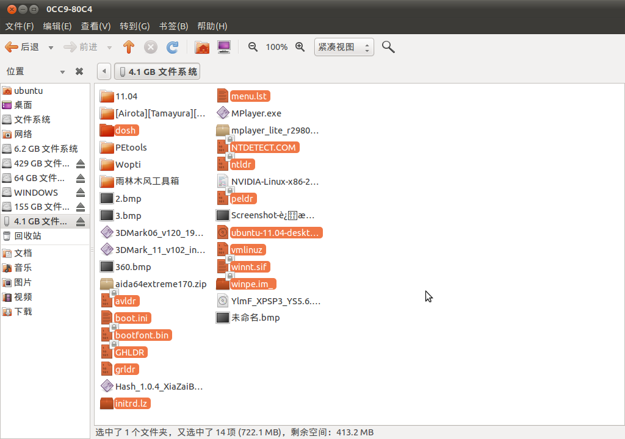Screen dimensions: 625x439
Task: Click the 前进 forward button
Action: click(81, 47)
